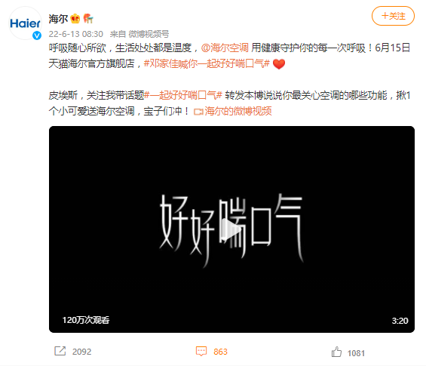Play the 好好喘口气 video
Viewport: 426px width, 366px height.
pos(231,229)
